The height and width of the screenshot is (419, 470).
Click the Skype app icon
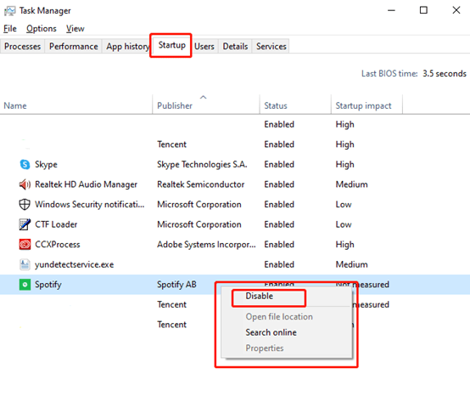click(x=25, y=164)
